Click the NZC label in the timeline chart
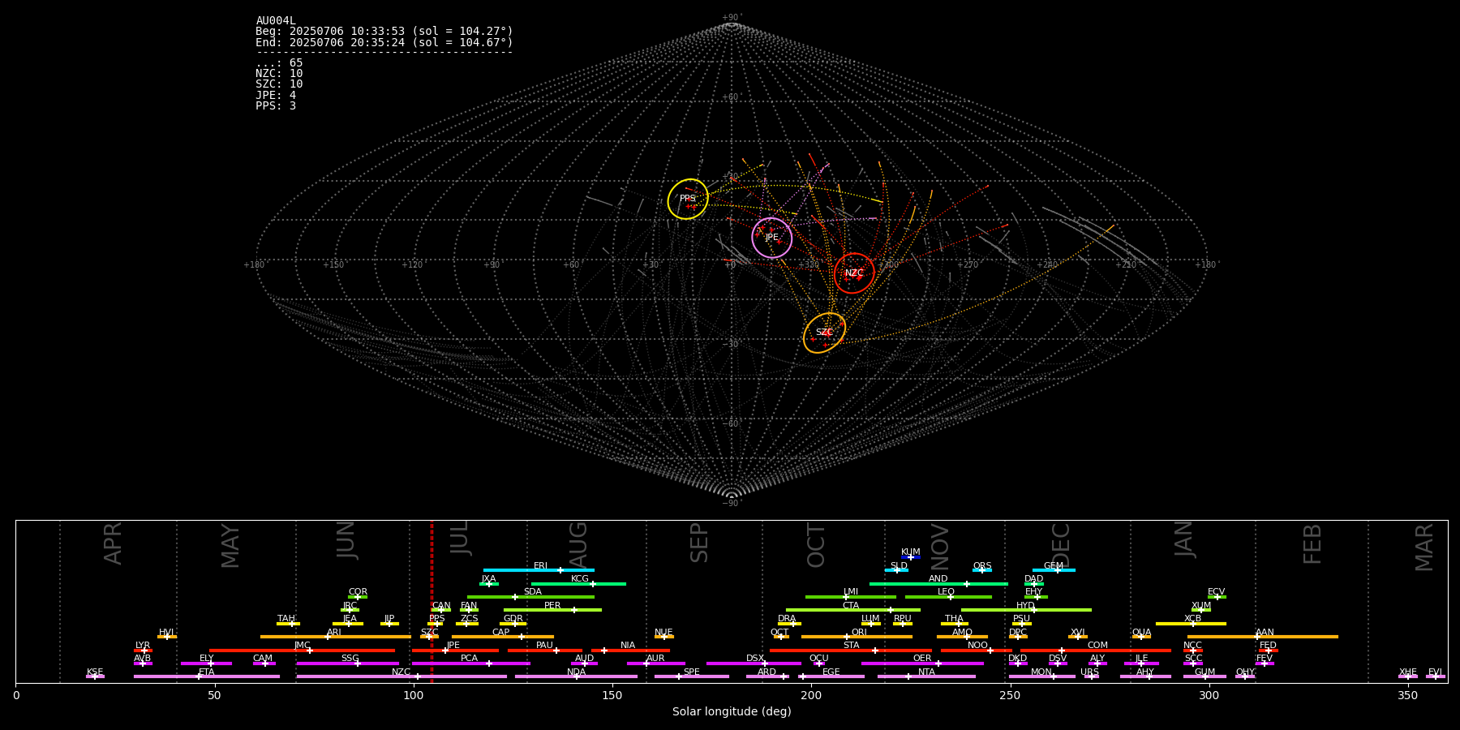This screenshot has width=1460, height=730. coord(401,672)
